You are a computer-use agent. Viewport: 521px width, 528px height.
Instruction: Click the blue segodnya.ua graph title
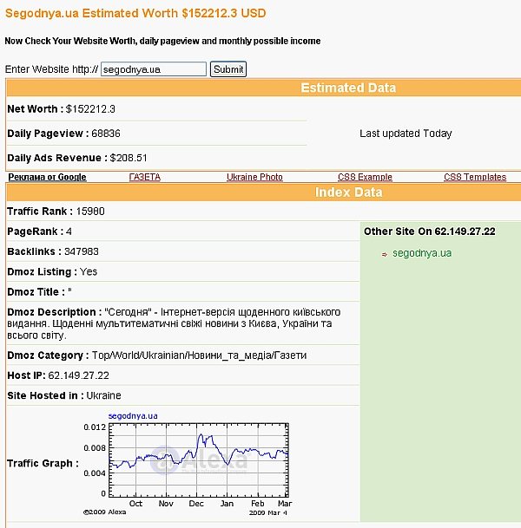coord(132,416)
